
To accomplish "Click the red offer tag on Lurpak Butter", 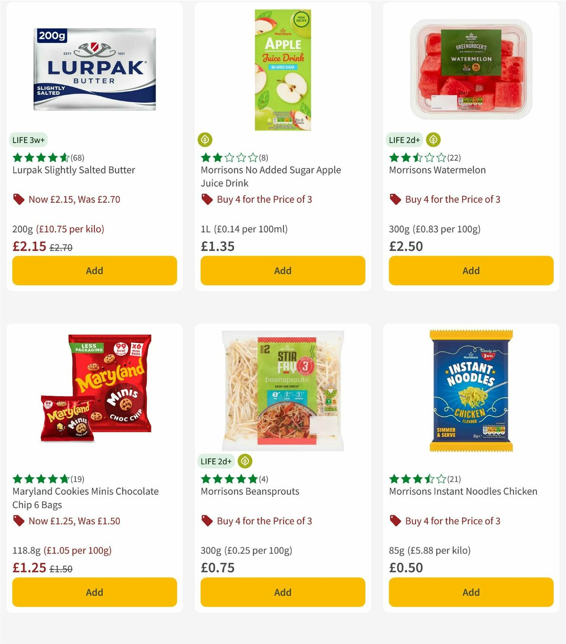I will point(19,199).
